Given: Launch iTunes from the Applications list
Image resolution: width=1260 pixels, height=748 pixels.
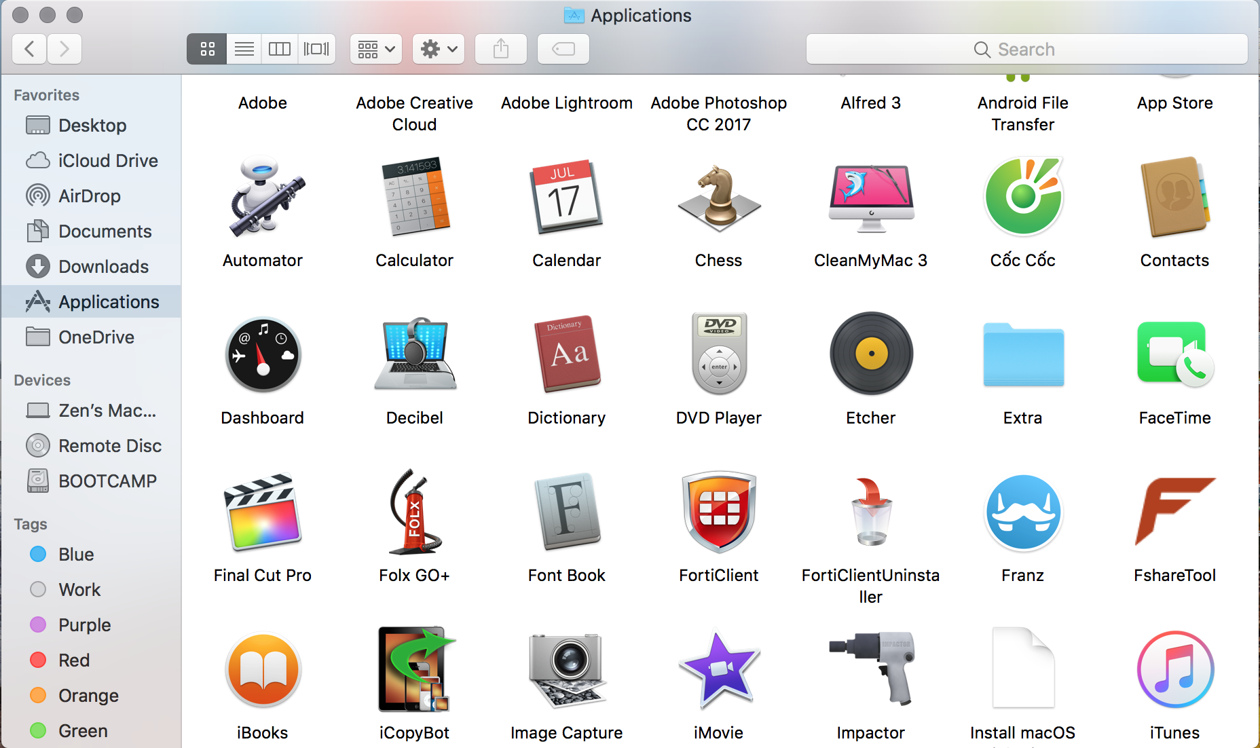Looking at the screenshot, I should 1174,670.
